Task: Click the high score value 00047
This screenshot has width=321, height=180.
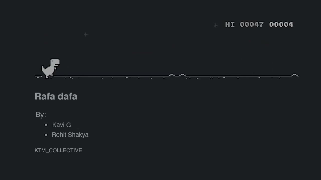Action: click(252, 24)
